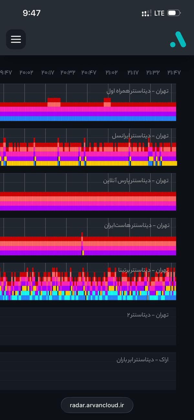Viewport: 194px width, 420px height.
Task: Tap the battery status icon
Action: click(x=174, y=13)
